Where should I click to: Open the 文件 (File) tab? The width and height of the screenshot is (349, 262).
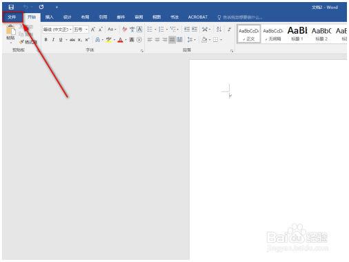(x=12, y=17)
